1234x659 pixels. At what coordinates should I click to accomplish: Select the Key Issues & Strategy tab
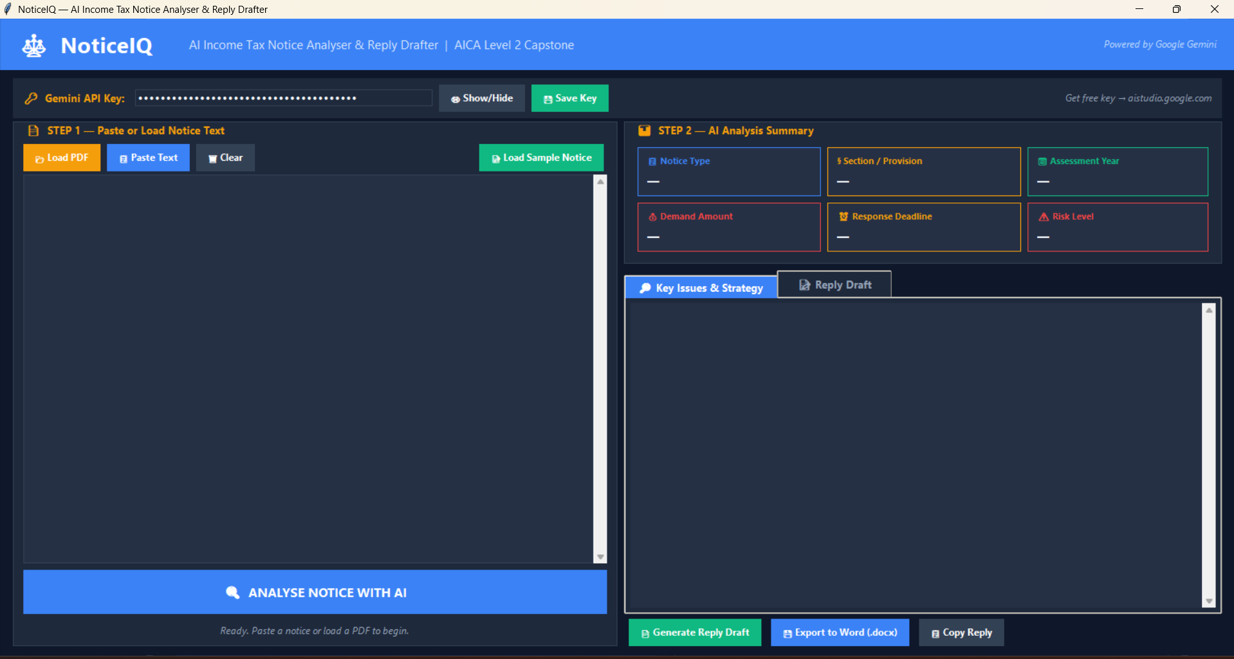pyautogui.click(x=701, y=288)
